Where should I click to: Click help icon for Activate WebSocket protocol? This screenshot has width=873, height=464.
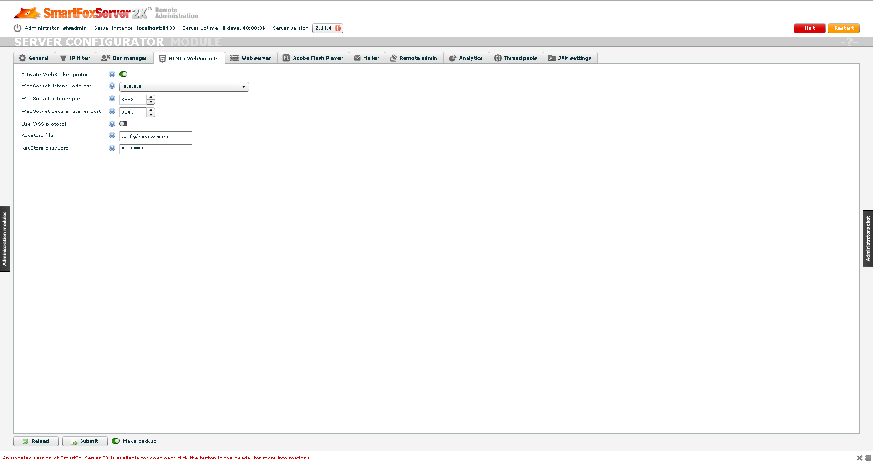coord(112,74)
